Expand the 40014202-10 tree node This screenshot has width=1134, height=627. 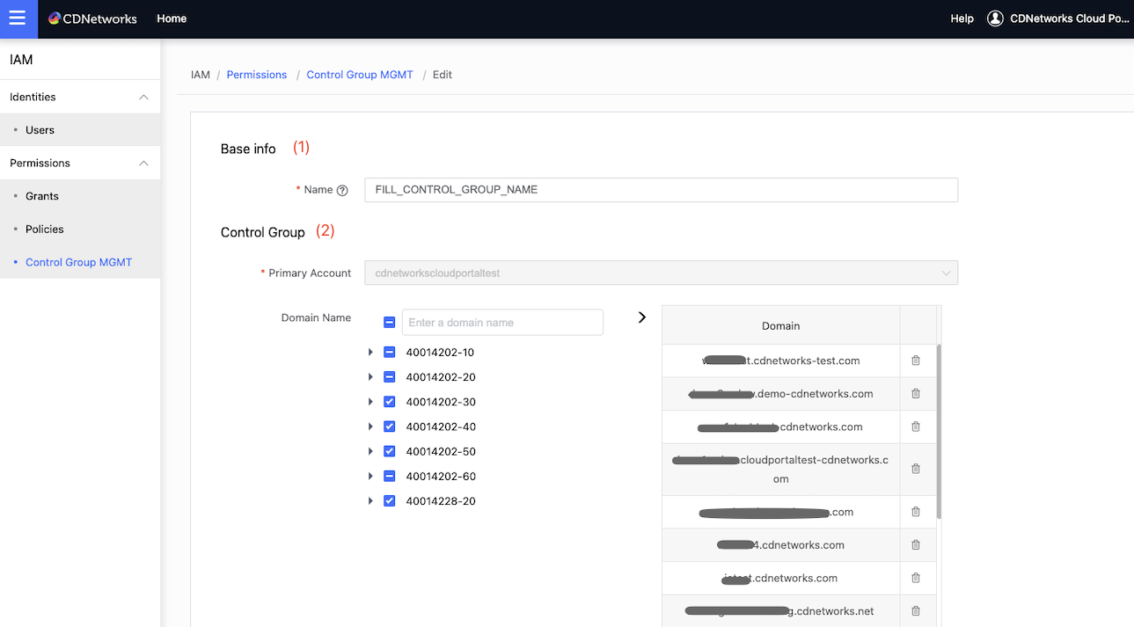[370, 353]
